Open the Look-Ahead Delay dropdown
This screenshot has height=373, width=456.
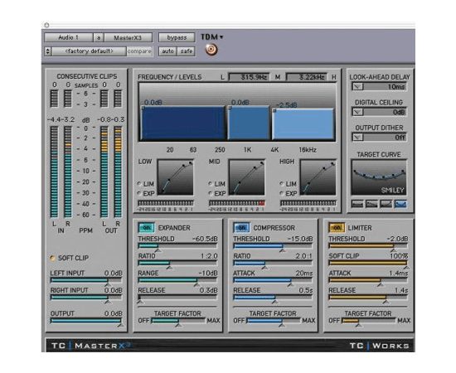[x=357, y=87]
